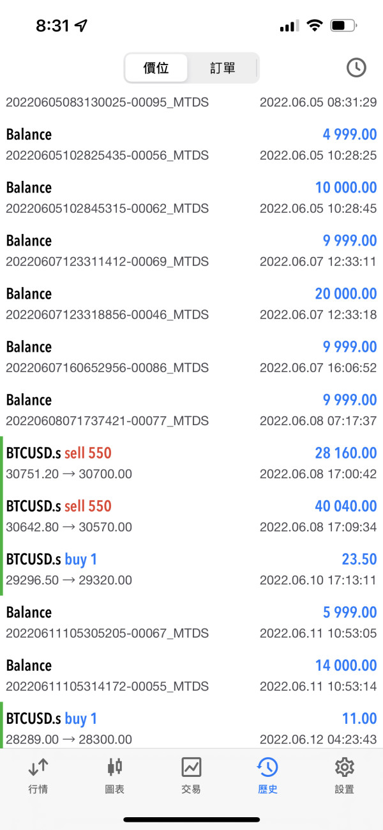Tap the clock history filter icon

356,68
